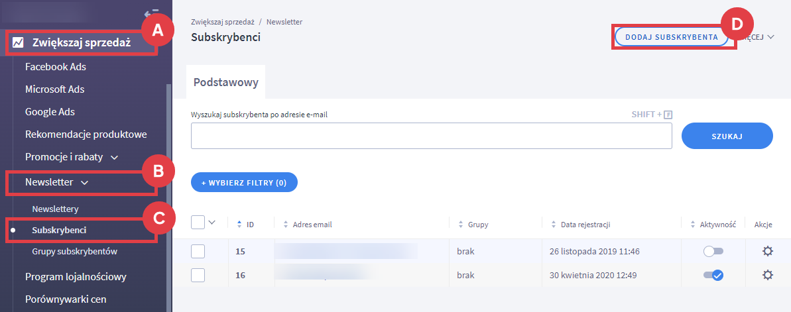Viewport: 791px width, 312px height.
Task: Switch to the Podstawowy tab
Action: pyautogui.click(x=225, y=83)
